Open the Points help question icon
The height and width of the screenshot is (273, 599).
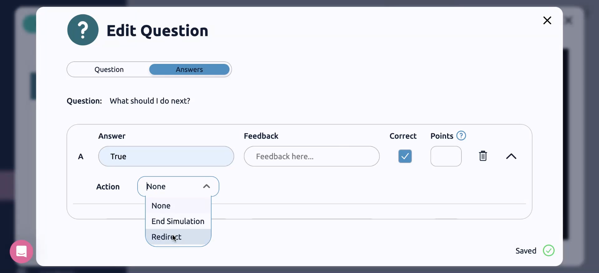click(x=461, y=136)
